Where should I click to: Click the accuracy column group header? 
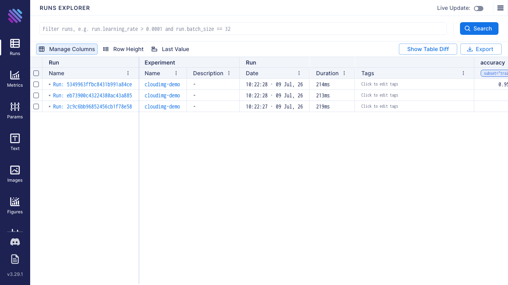pos(492,63)
